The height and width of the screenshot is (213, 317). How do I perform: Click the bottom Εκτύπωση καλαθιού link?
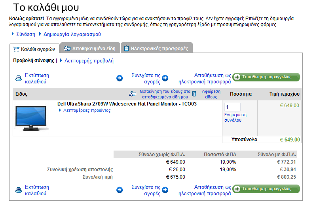tap(37, 190)
